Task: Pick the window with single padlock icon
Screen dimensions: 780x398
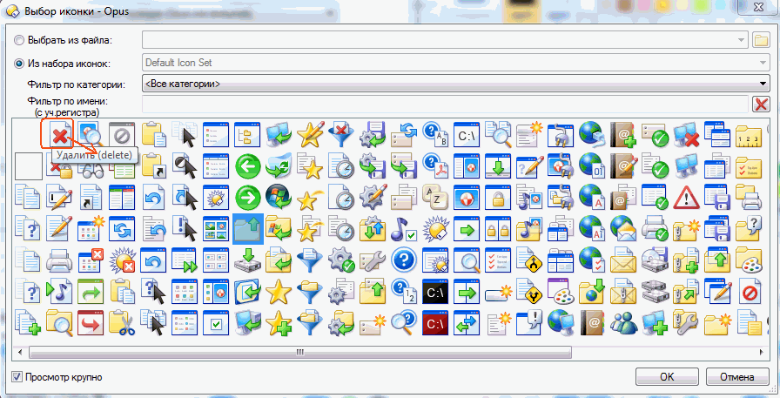Action: [x=498, y=197]
